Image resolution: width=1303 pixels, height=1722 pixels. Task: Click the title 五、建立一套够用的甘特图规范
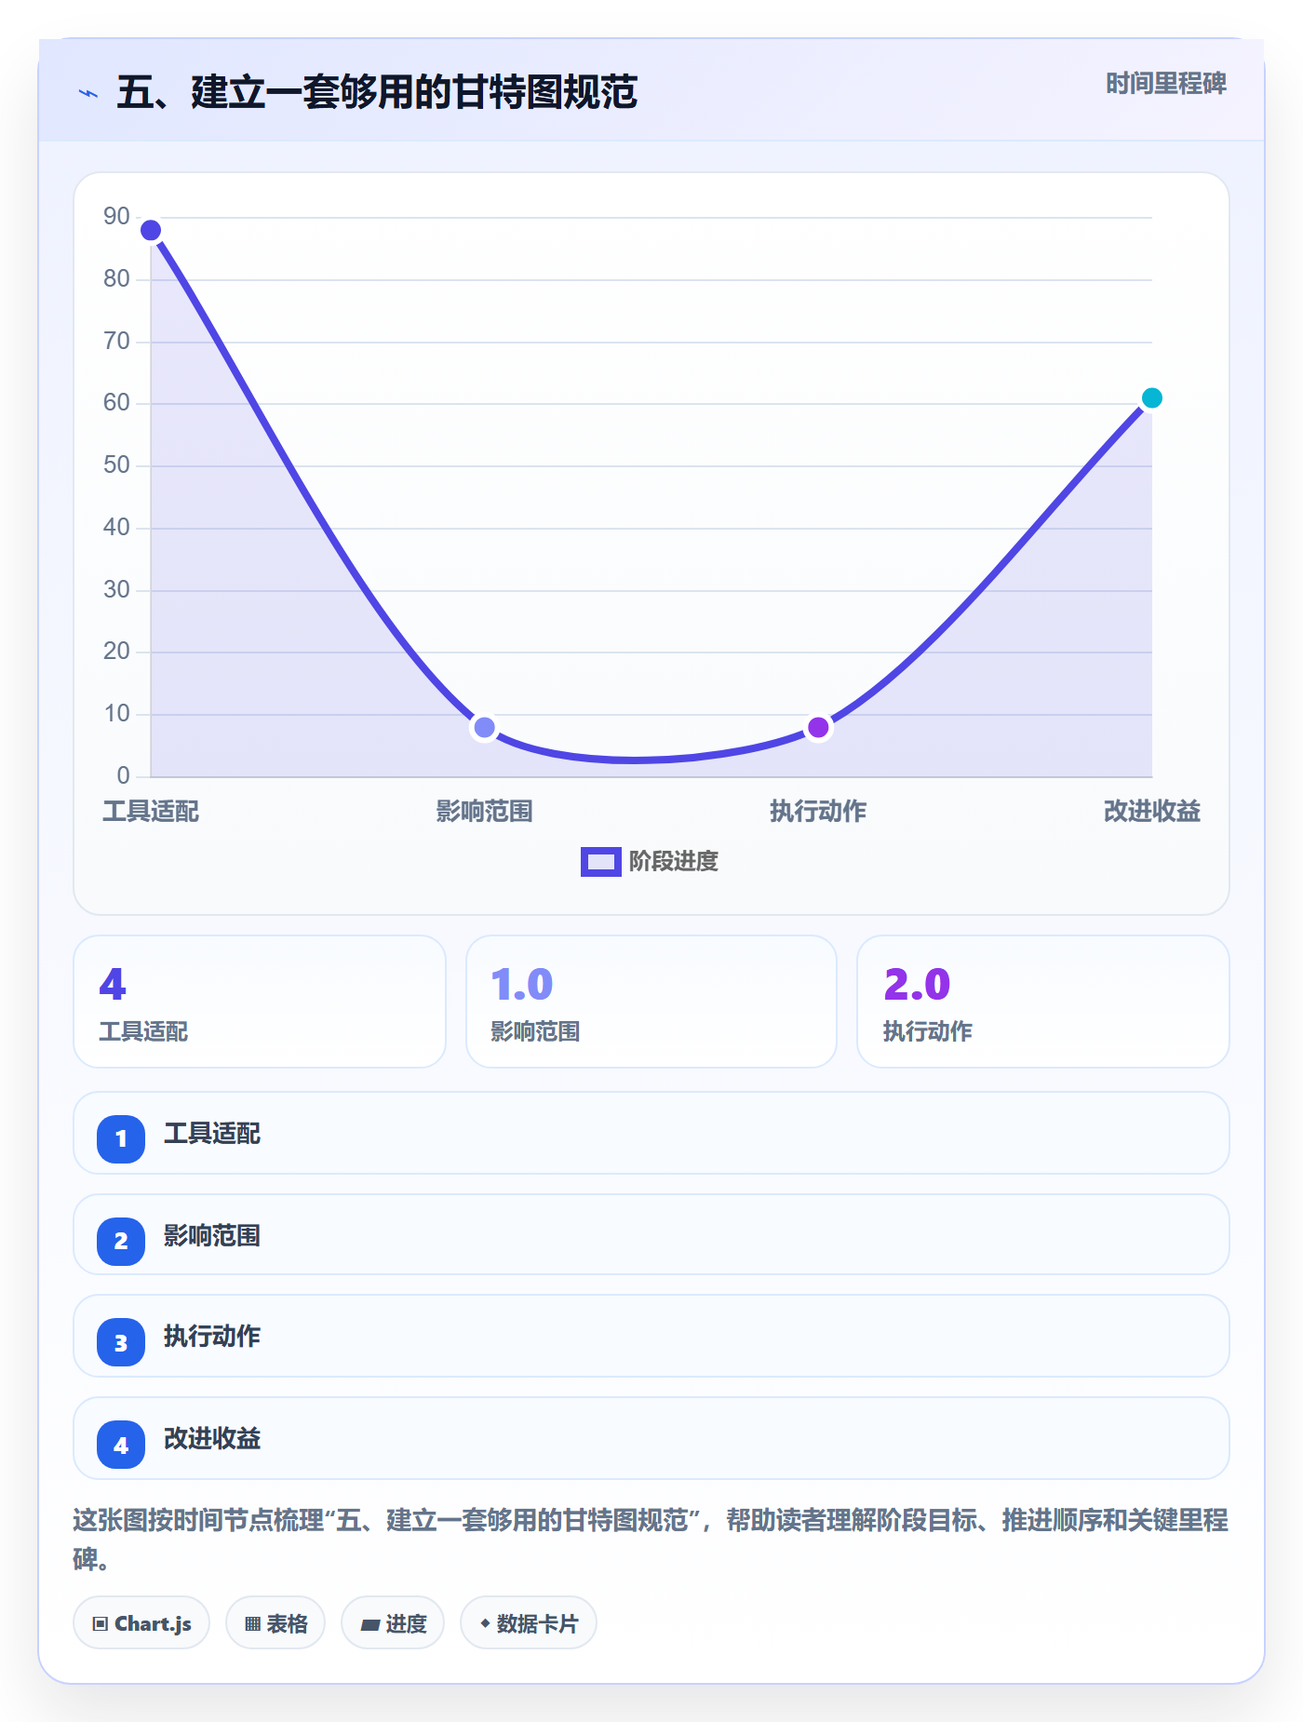pyautogui.click(x=377, y=92)
